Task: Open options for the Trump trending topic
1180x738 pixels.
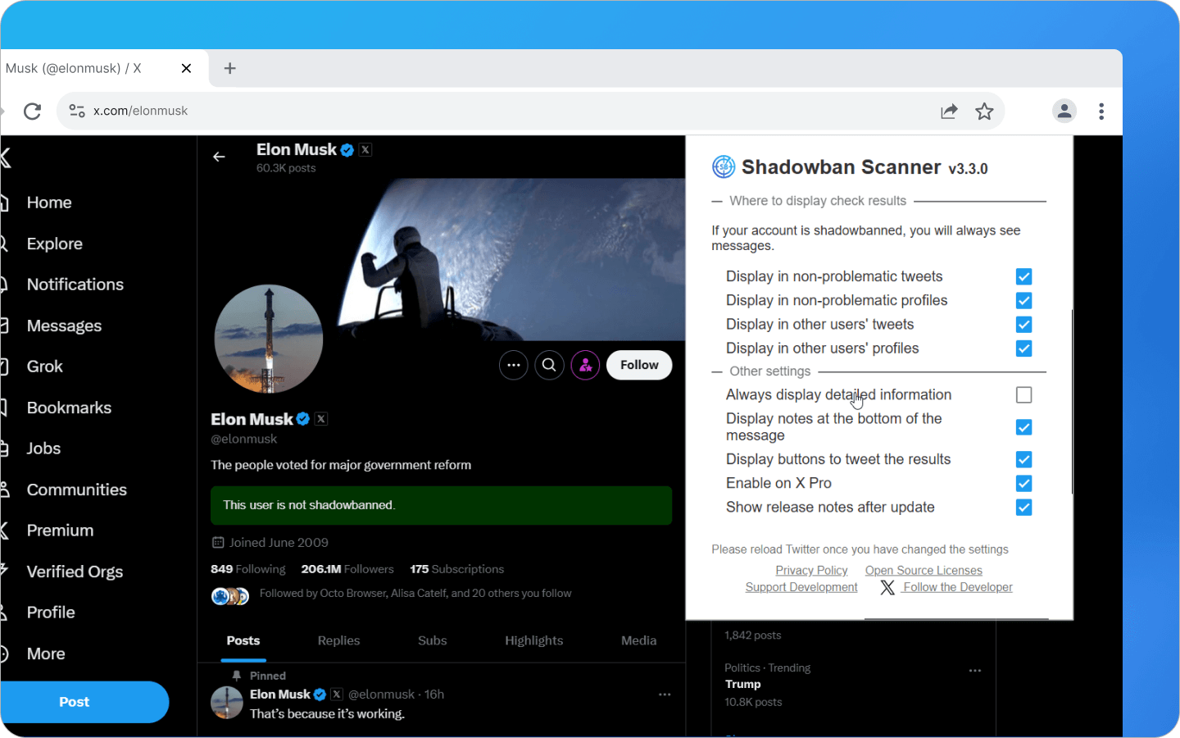Action: (974, 670)
